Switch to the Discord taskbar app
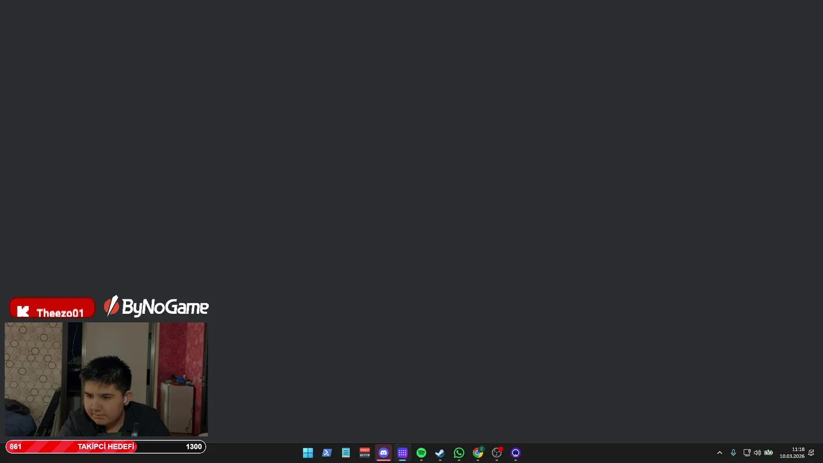Image resolution: width=823 pixels, height=463 pixels. (384, 453)
